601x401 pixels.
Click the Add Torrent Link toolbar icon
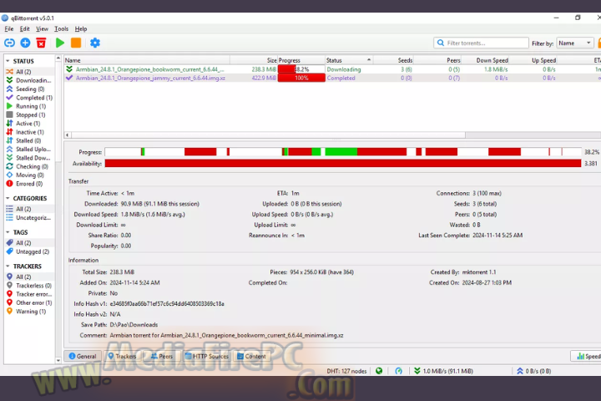coord(9,43)
